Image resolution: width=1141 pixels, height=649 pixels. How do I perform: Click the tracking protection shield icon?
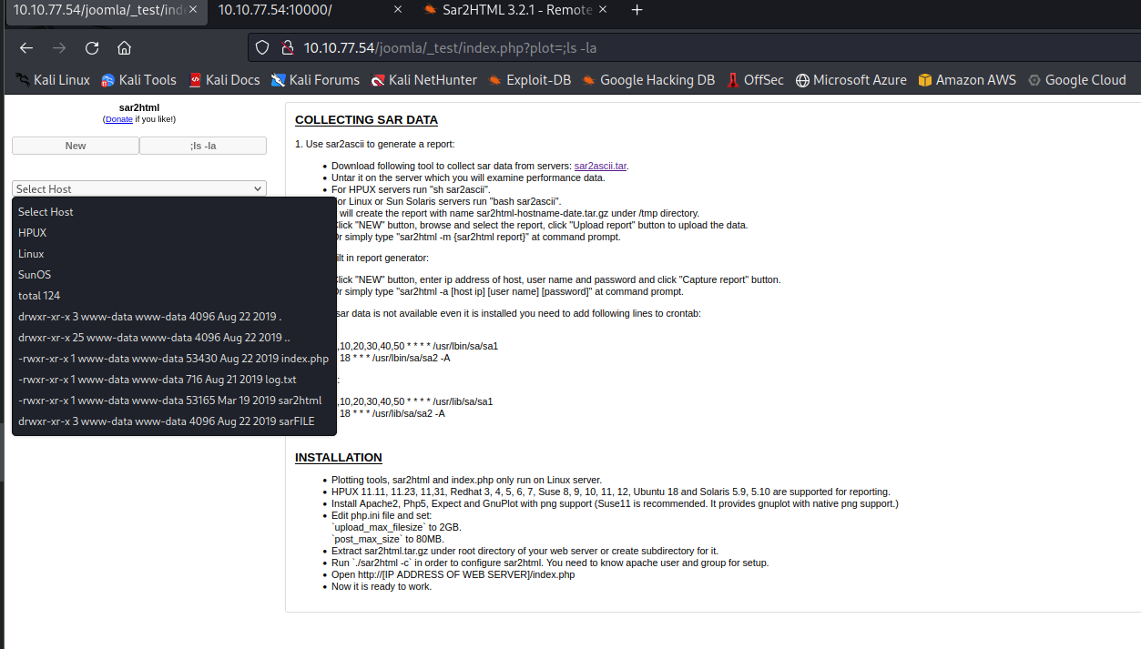coord(261,47)
